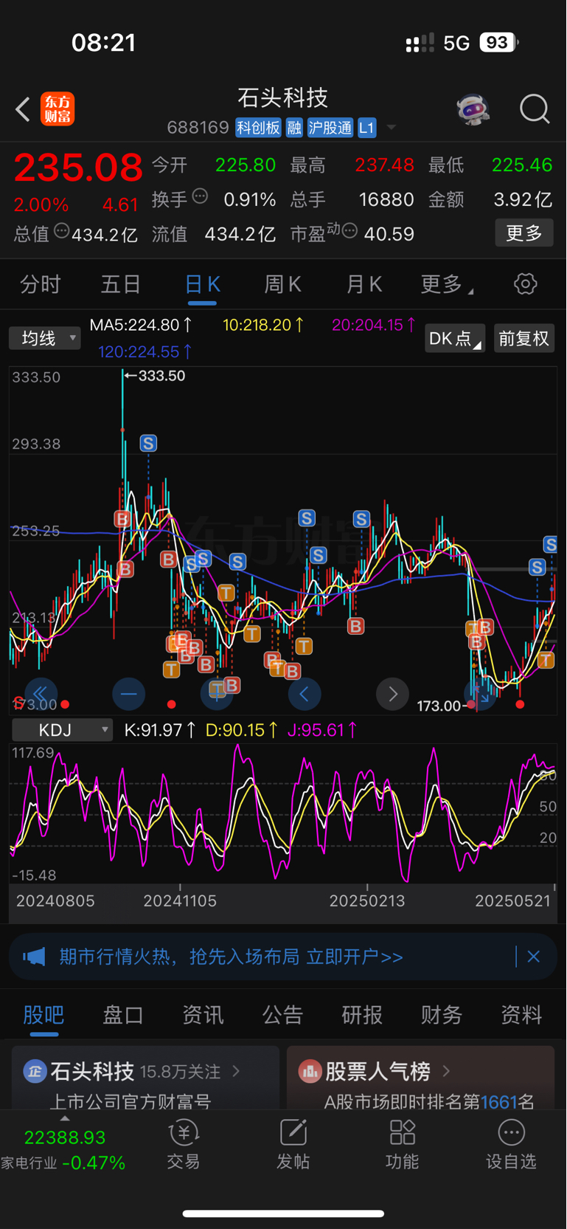Tap the S sell marker at 293.38

pos(148,443)
